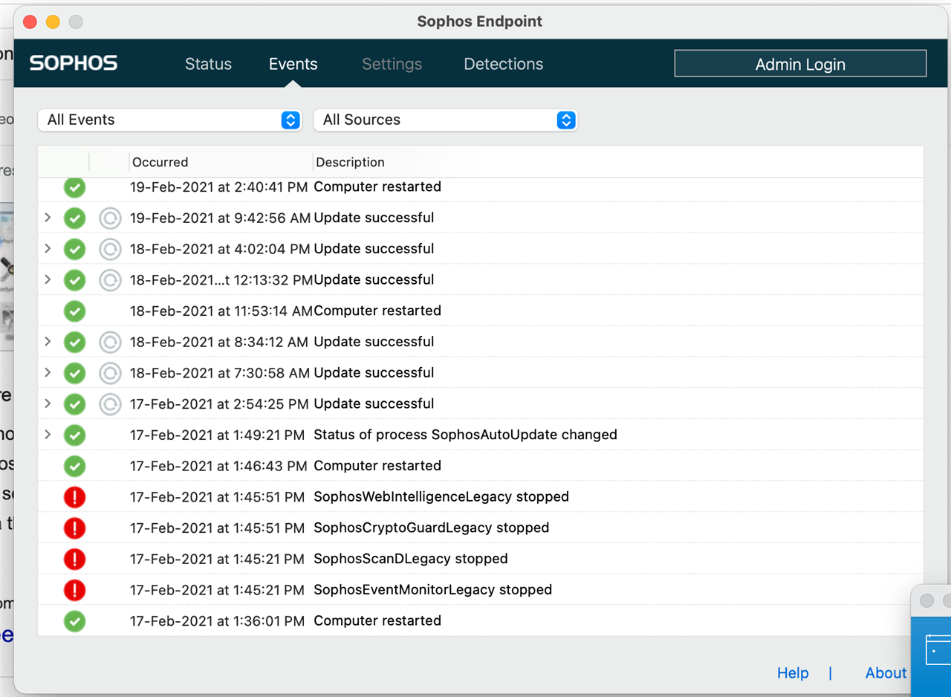This screenshot has height=697, width=951.
Task: Click red alert icon for SophosCryptoGuardLegacy stopped
Action: tap(74, 528)
